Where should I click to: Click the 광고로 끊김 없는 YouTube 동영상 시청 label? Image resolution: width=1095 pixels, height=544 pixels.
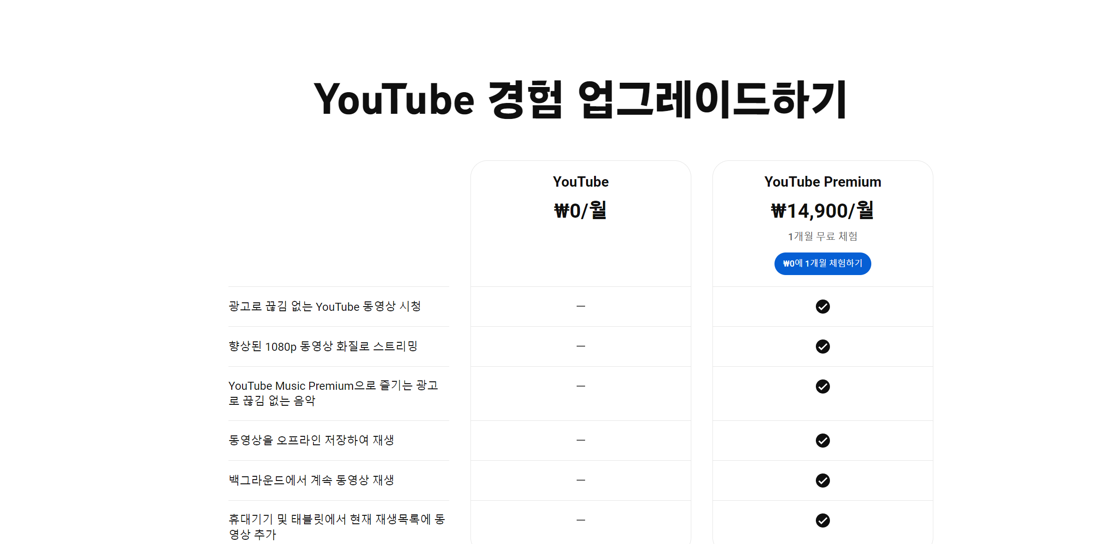pyautogui.click(x=324, y=307)
